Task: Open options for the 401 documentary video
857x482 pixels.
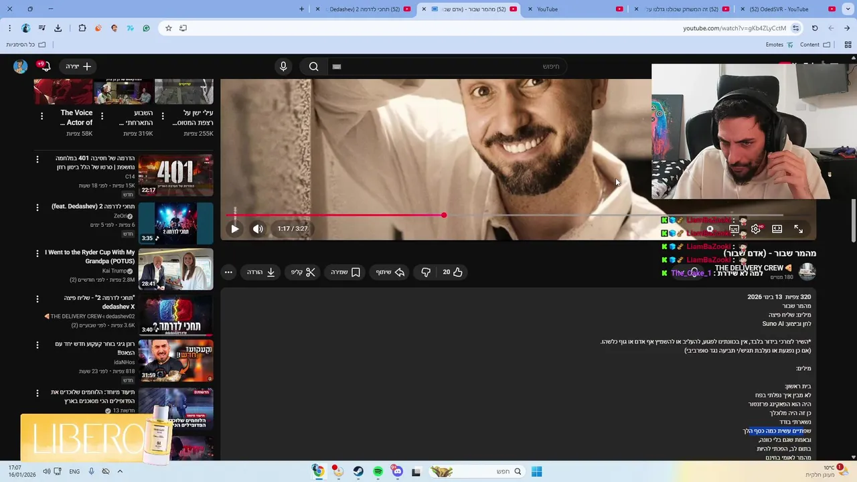Action: [x=37, y=159]
